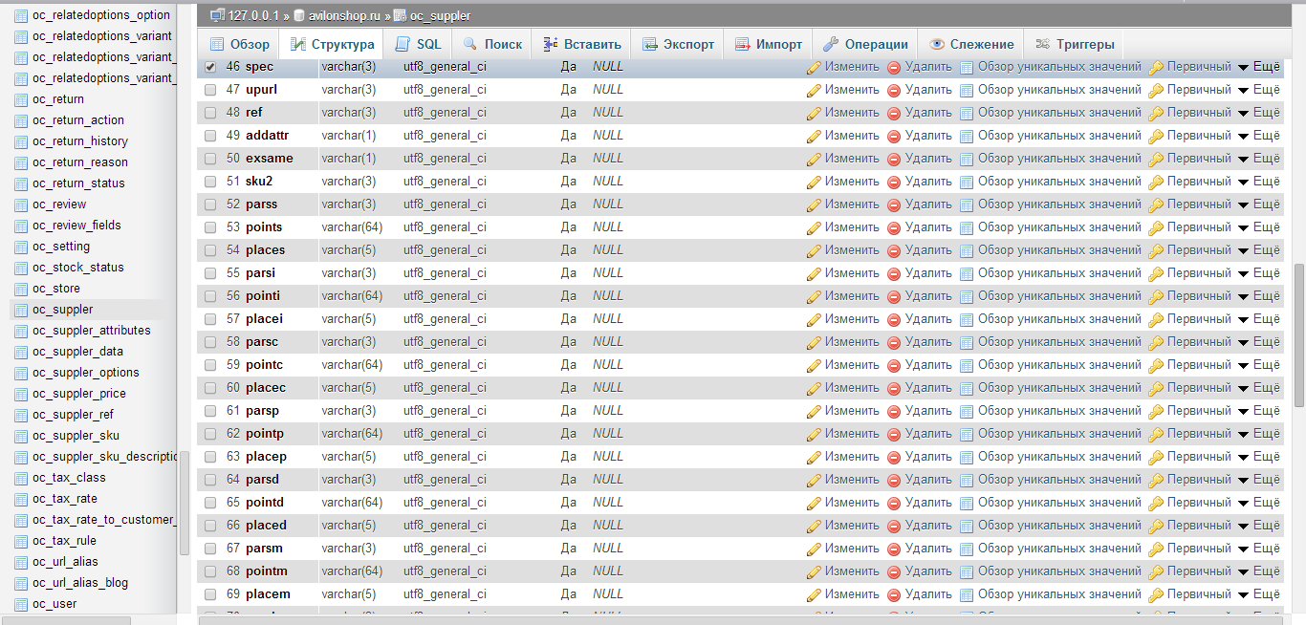Screen dimensions: 1306x625
Task: Click pencil icon for row parsi
Action: click(814, 273)
